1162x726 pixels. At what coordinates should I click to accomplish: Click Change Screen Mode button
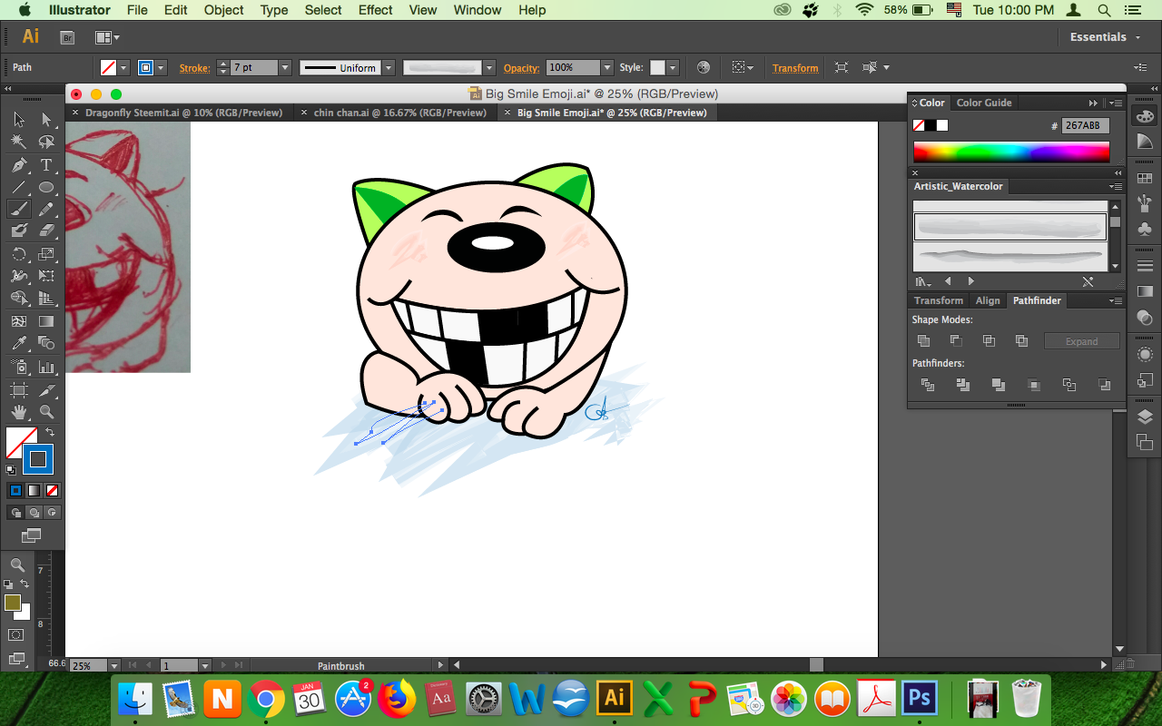tap(32, 535)
